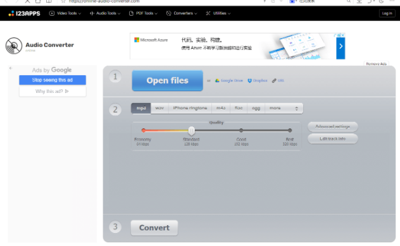Open the Video Tools menu
400x246 pixels.
point(65,13)
